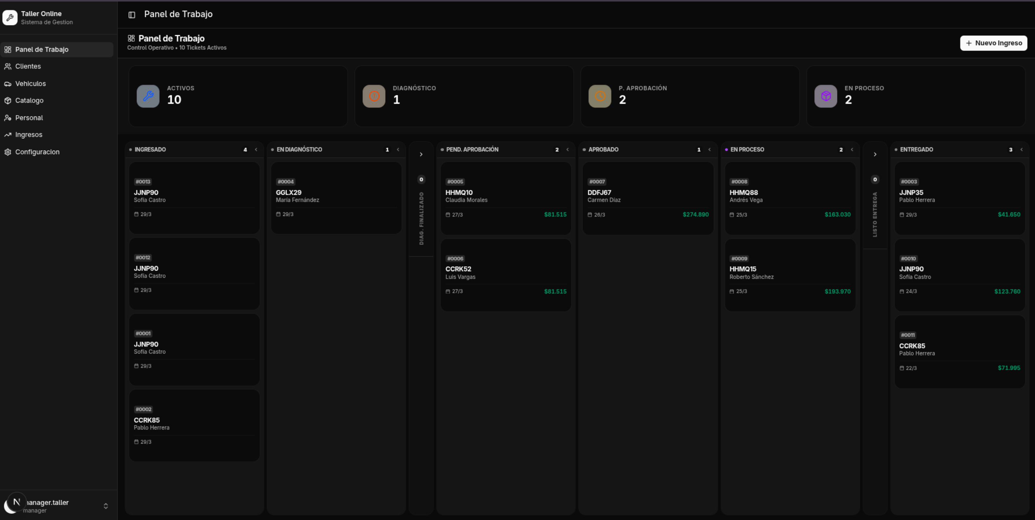Image resolution: width=1035 pixels, height=520 pixels.
Task: Click the Catalogo package icon in sidebar
Action: pos(7,100)
